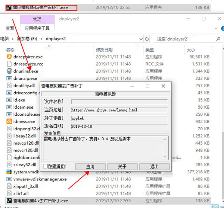Close the 雷电模拟器去广告补丁 dialog
The height and width of the screenshot is (208, 224).
pyautogui.click(x=164, y=86)
